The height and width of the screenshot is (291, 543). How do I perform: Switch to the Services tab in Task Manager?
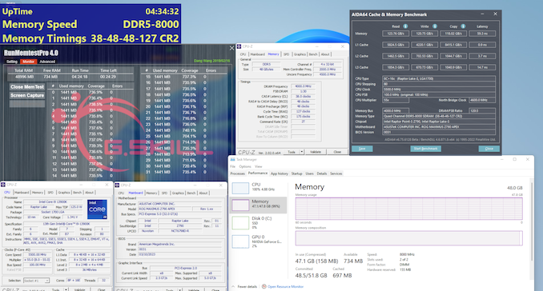click(336, 173)
